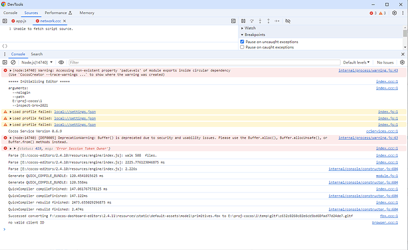
Task: Switch to the Memory tab
Action: tap(86, 12)
